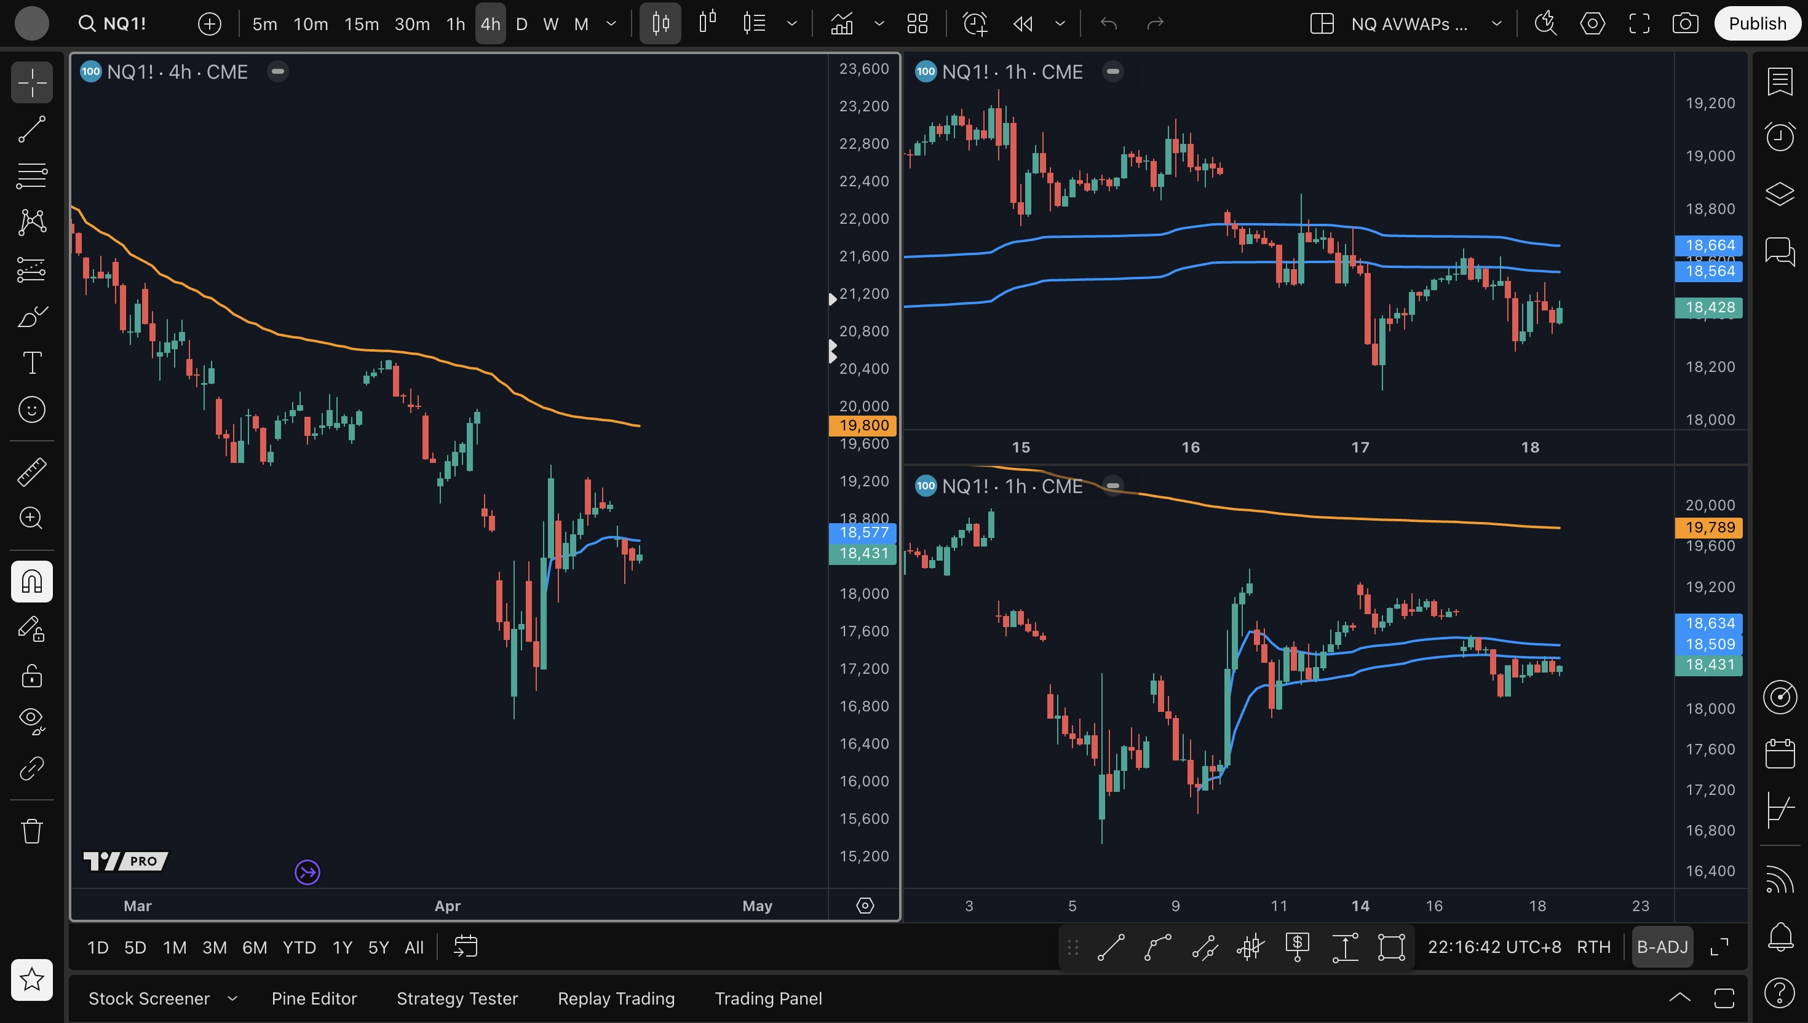The image size is (1808, 1023).
Task: Expand the time interval dropdown chevron
Action: [611, 24]
